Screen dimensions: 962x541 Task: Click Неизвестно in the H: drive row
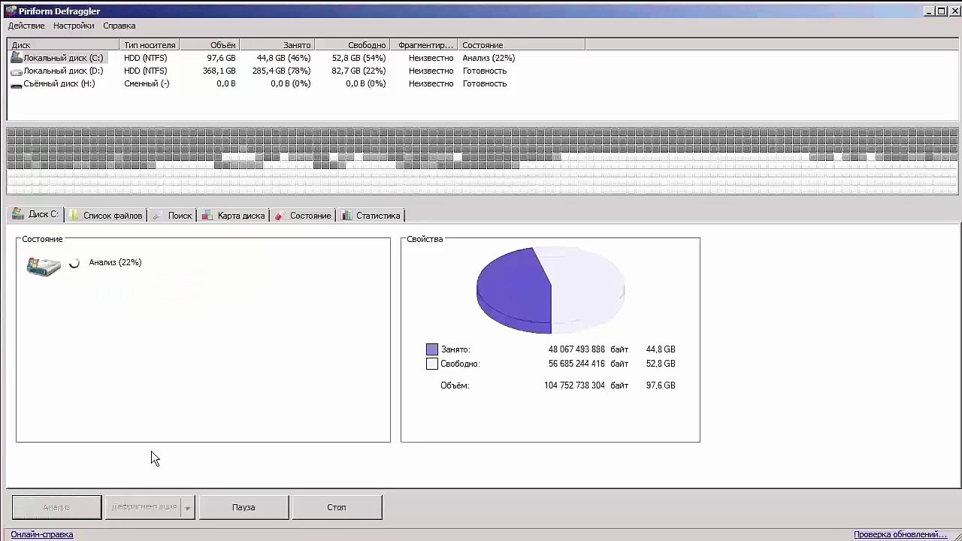tap(431, 83)
